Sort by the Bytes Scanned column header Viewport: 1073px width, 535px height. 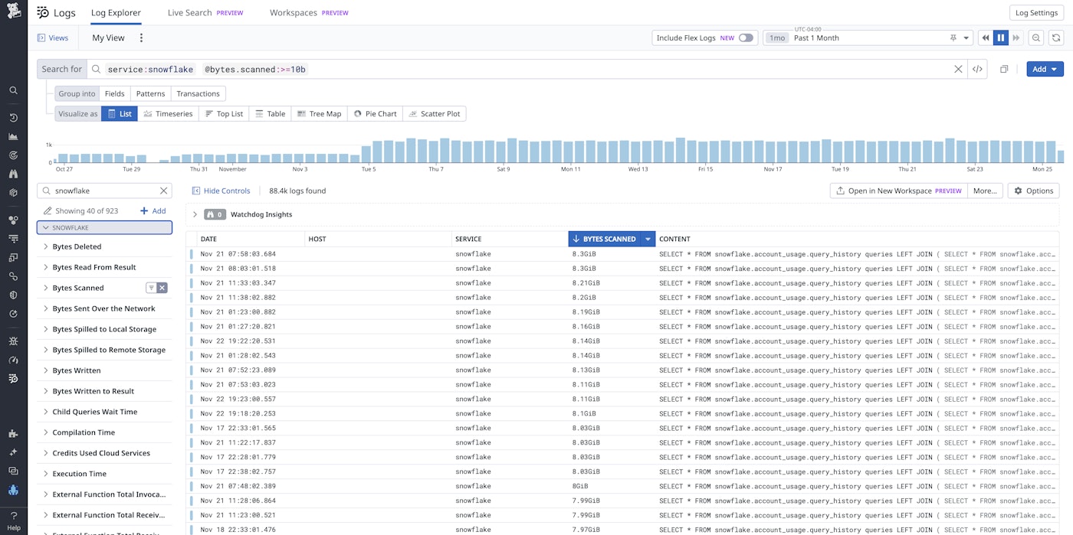[605, 239]
